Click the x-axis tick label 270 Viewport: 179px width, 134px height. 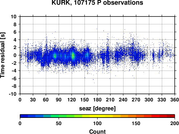(x=136, y=100)
